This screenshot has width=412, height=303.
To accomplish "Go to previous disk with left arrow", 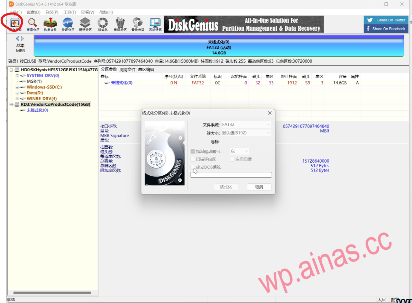I will (x=17, y=38).
